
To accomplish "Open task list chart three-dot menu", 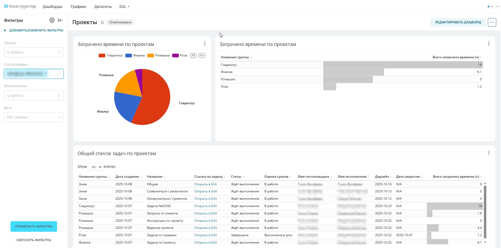I will pos(489,153).
